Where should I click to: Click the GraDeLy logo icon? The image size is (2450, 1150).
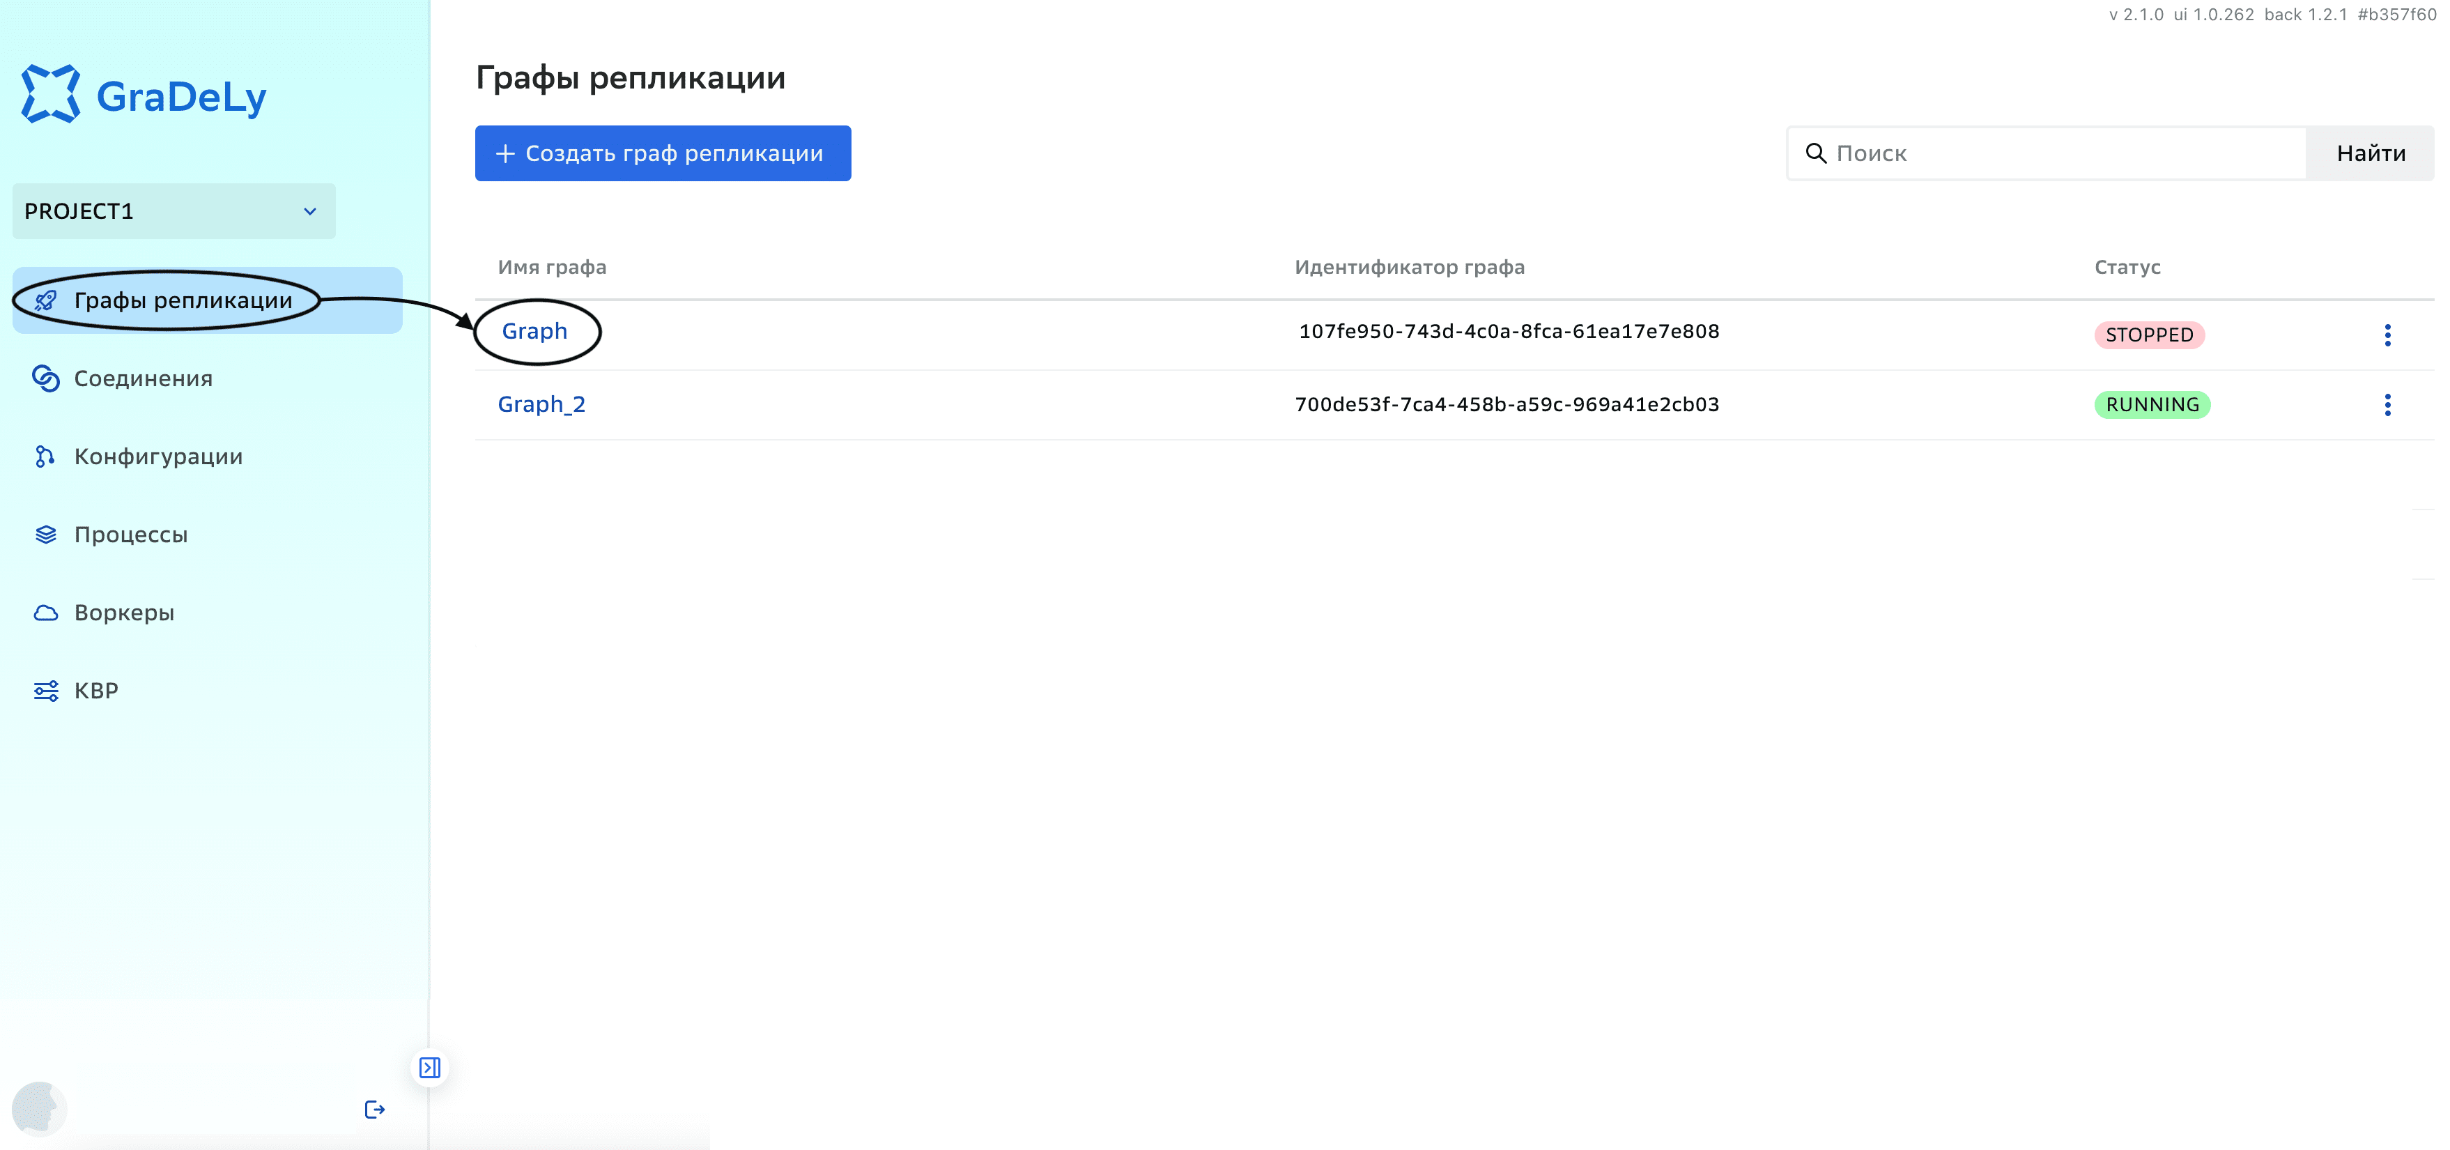50,94
